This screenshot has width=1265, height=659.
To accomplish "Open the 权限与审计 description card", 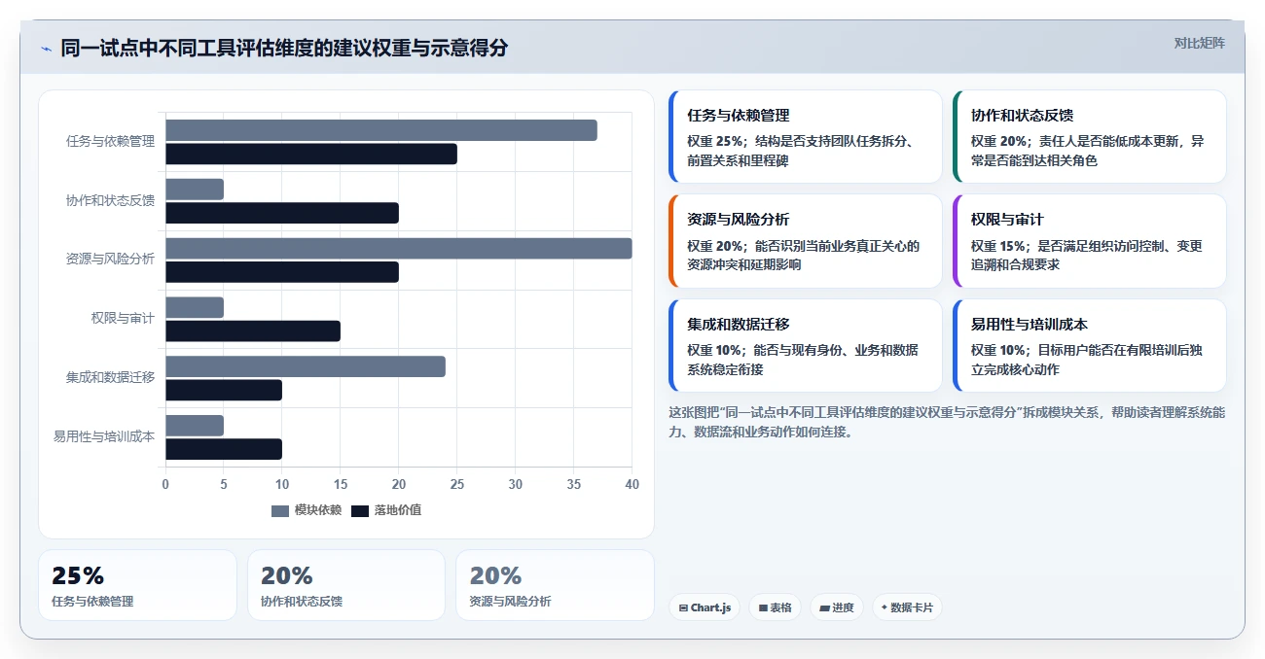I will (x=1090, y=241).
